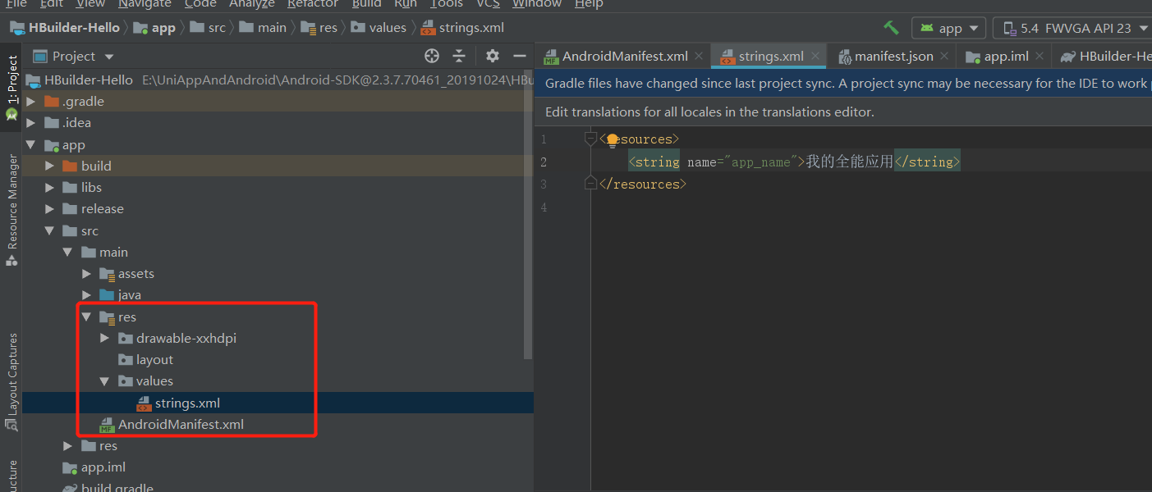This screenshot has height=492, width=1152.
Task: Click the yellow lightbulb intention icon
Action: pos(613,140)
